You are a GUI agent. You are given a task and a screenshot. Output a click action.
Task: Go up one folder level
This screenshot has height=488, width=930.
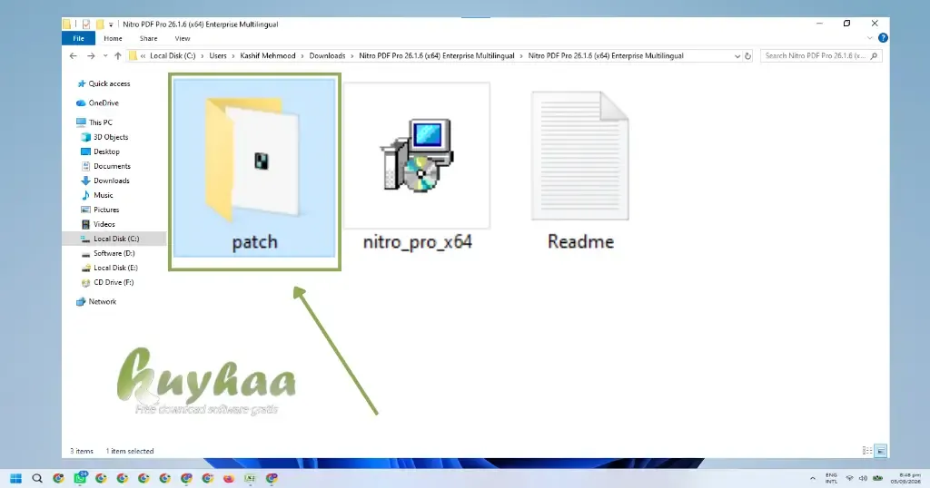pos(118,55)
